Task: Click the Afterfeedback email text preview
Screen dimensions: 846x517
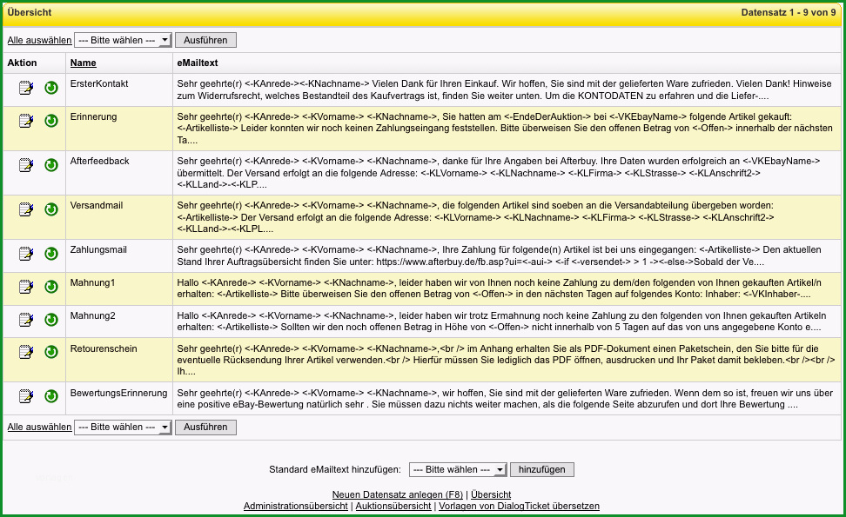Action: (x=499, y=173)
